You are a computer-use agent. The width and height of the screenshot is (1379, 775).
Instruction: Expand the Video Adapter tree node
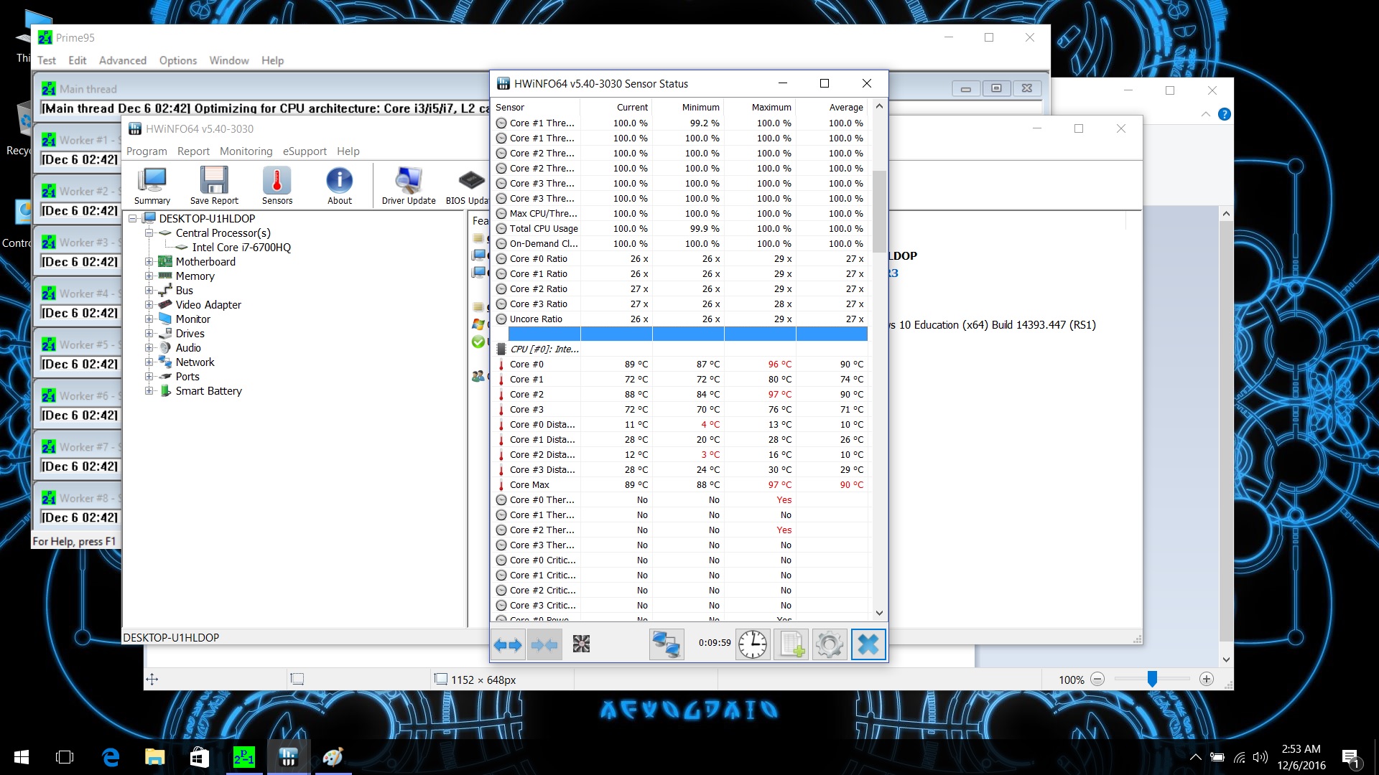(x=149, y=305)
